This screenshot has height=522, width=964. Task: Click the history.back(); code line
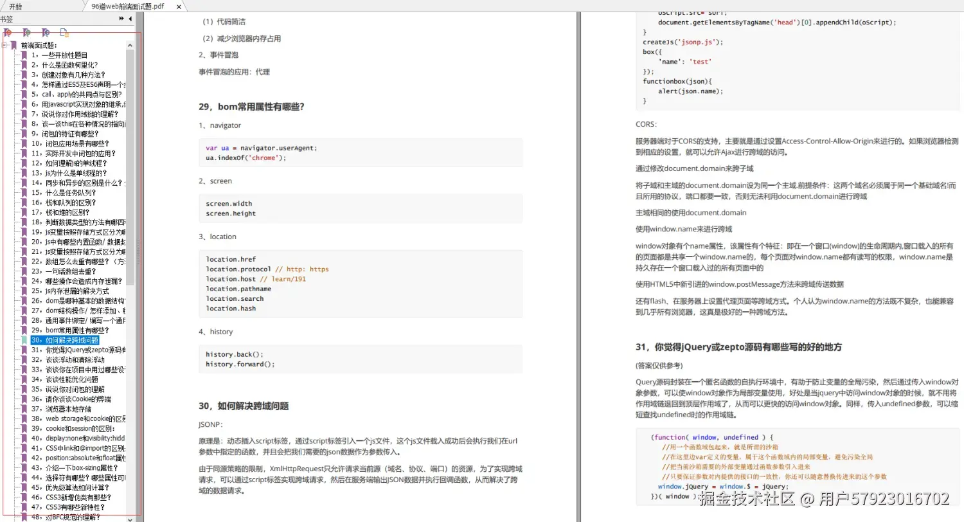(235, 354)
